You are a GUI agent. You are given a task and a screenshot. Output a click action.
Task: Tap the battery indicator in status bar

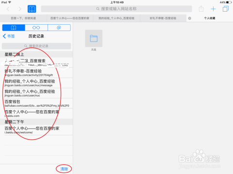[229, 2]
